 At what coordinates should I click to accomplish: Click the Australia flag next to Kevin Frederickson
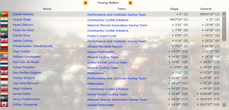pyautogui.click(x=4, y=99)
